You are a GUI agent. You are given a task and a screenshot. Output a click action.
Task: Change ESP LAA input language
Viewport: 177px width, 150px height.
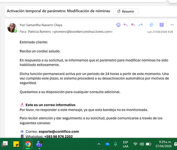[x=125, y=144]
